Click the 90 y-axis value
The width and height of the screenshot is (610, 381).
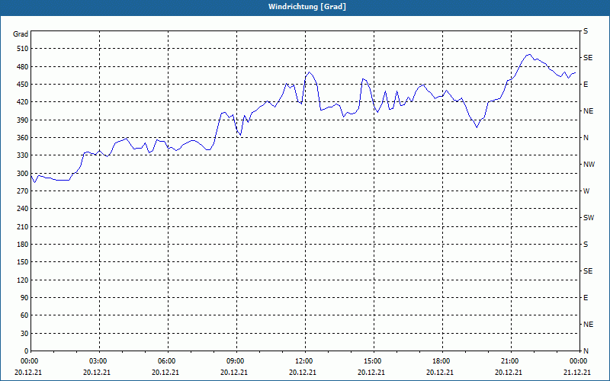pos(24,298)
